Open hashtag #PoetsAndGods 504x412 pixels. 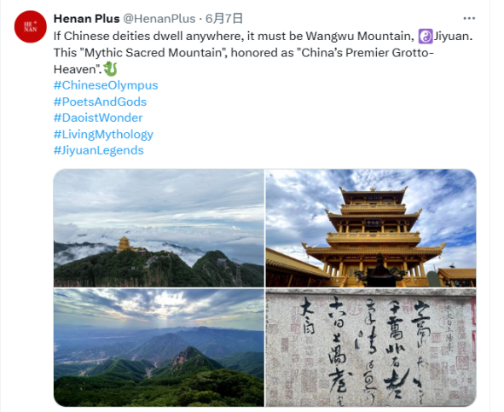100,102
